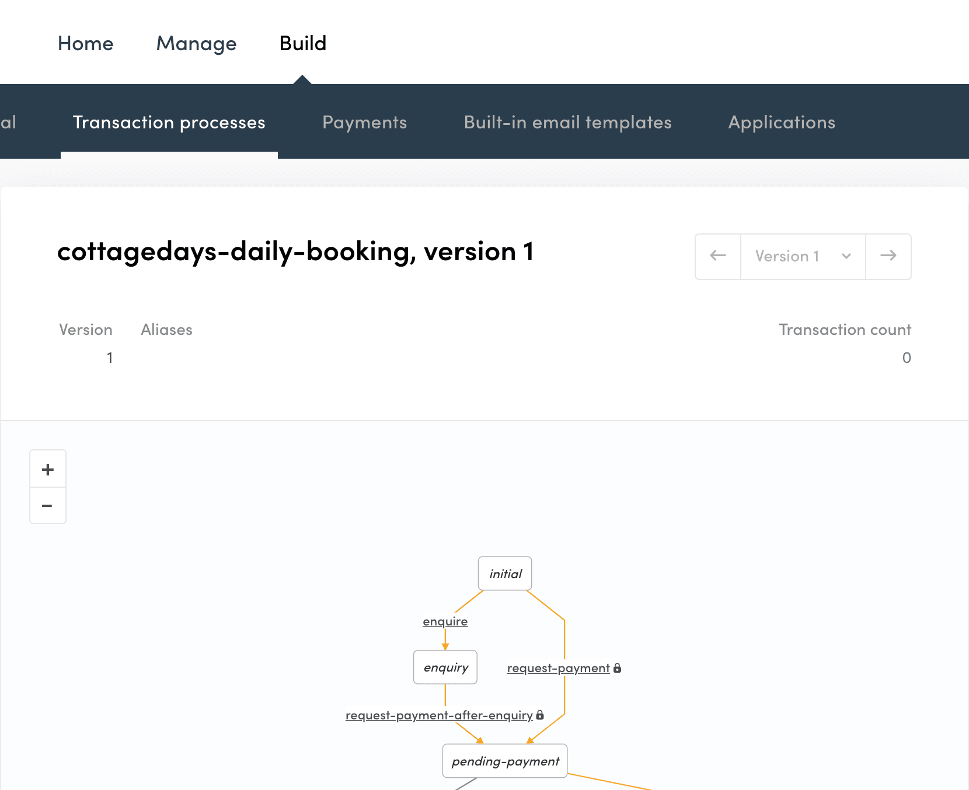Open the Version 1 dropdown

[x=803, y=256]
